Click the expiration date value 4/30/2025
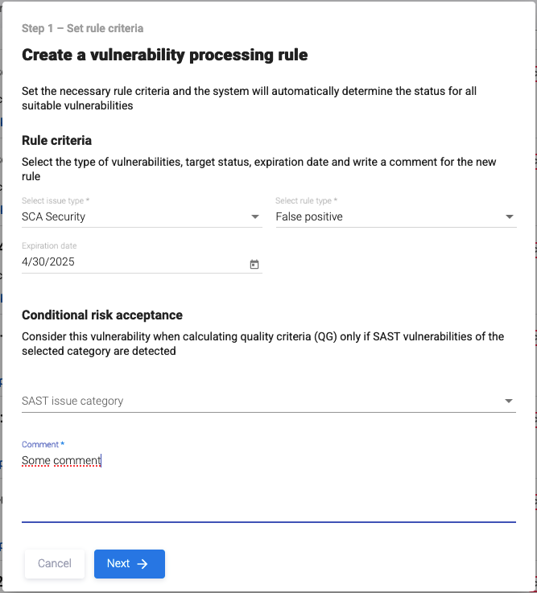 coord(48,261)
